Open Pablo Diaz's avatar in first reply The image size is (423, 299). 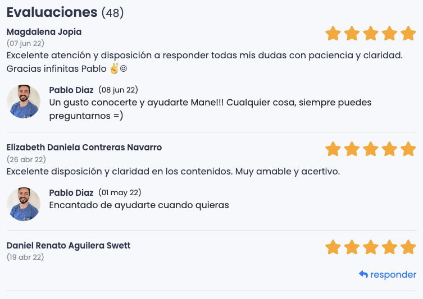tap(24, 102)
